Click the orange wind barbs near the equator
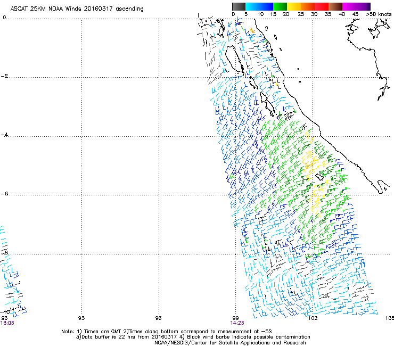The width and height of the screenshot is (394, 346). pyautogui.click(x=252, y=30)
